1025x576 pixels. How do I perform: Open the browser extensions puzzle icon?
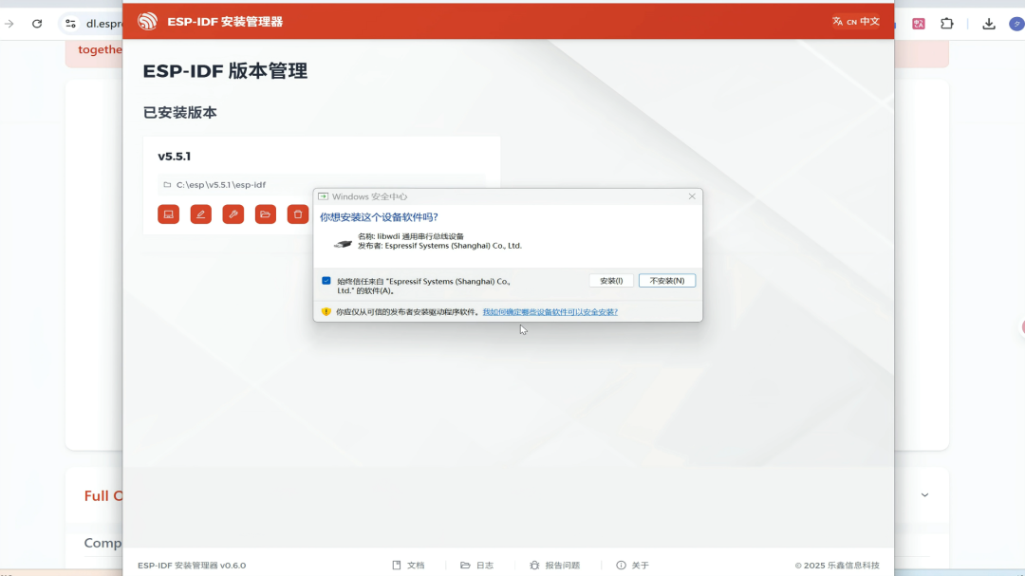(946, 24)
